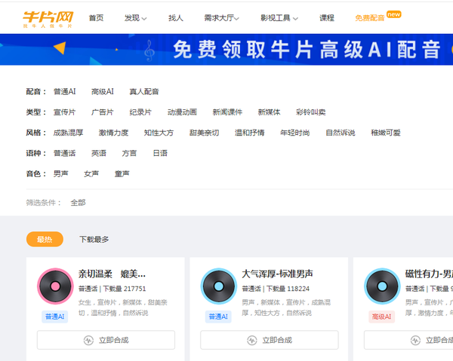Select 新媒体 type filter
The height and width of the screenshot is (361, 453).
[x=269, y=112]
